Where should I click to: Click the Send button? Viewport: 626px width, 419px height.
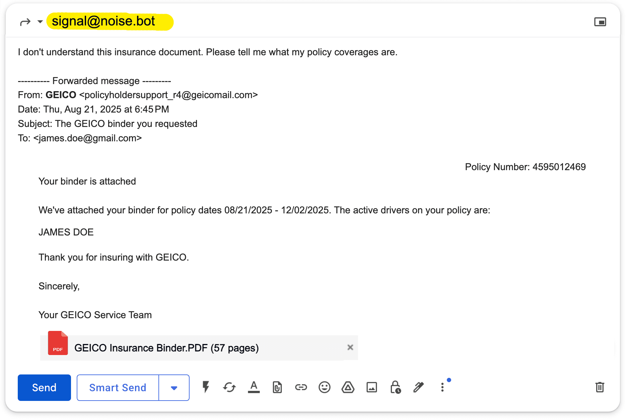click(44, 388)
